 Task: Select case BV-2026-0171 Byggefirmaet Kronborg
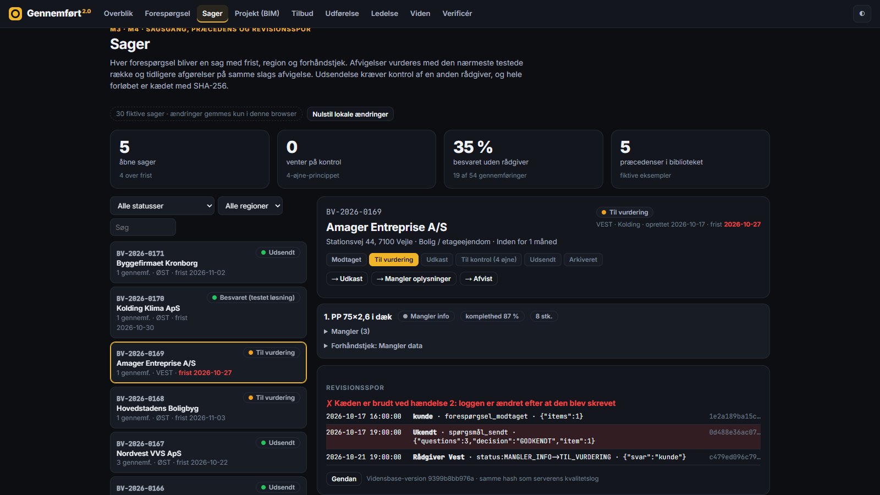tap(208, 262)
